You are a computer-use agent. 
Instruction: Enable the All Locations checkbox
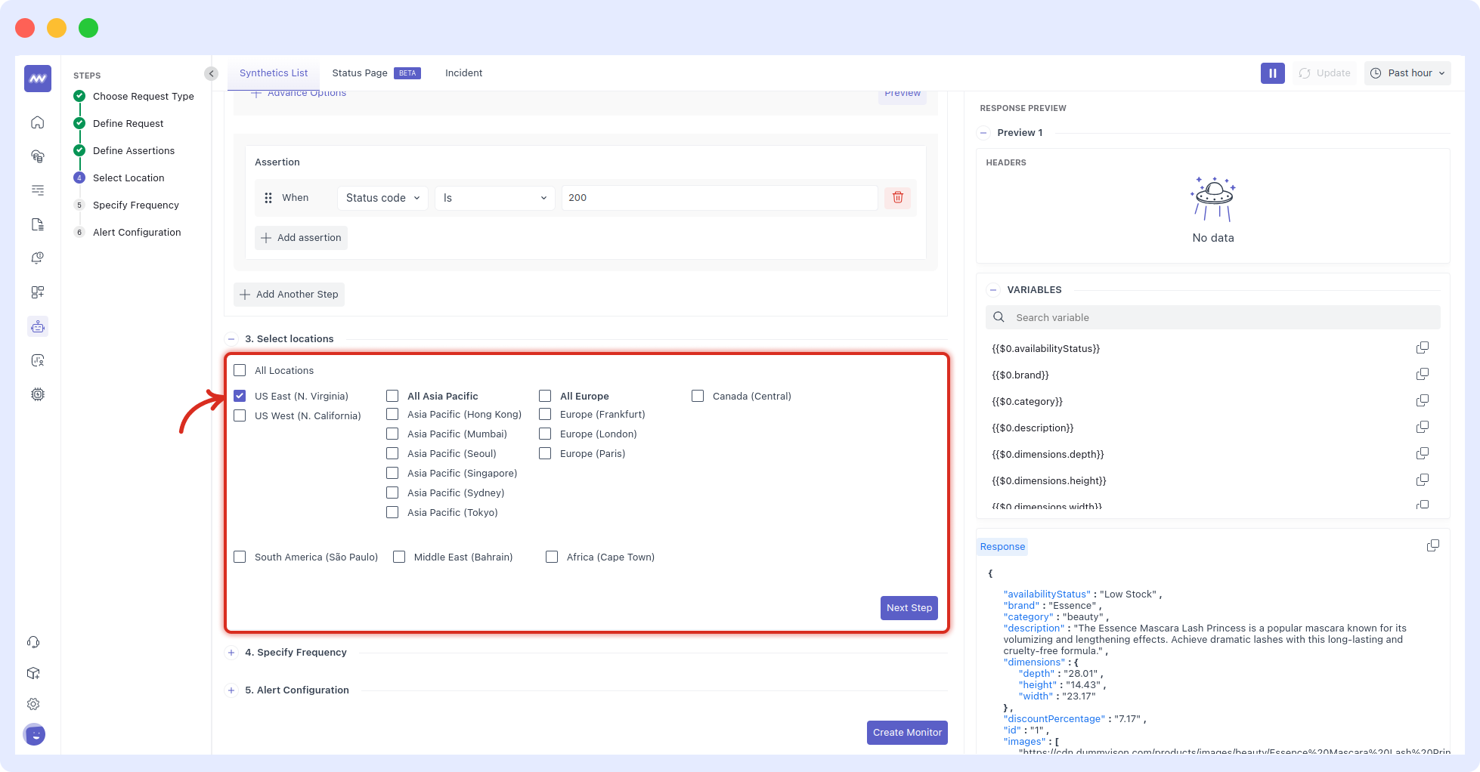point(240,370)
